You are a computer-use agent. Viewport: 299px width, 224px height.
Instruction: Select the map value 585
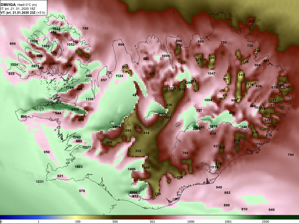[251, 22]
